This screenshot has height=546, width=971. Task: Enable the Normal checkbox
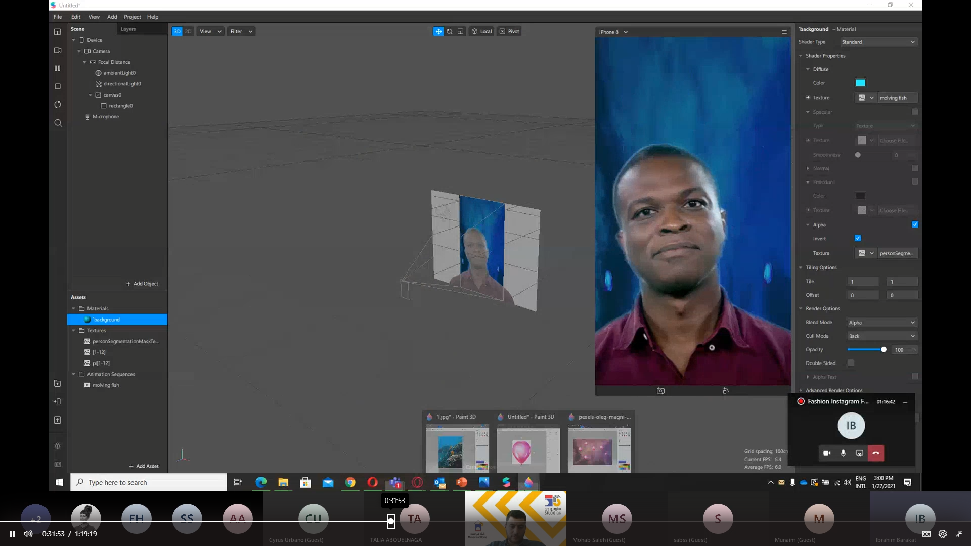(x=915, y=168)
